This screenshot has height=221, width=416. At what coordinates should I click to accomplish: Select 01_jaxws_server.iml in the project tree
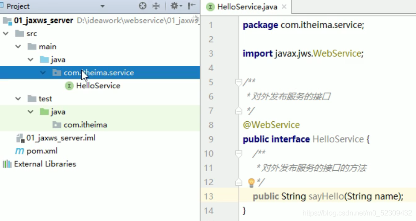pos(61,138)
